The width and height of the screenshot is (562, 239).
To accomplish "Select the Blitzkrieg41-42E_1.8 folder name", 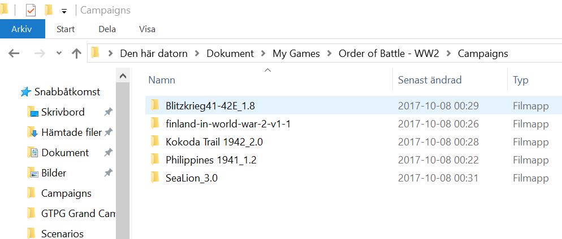I will (x=210, y=106).
